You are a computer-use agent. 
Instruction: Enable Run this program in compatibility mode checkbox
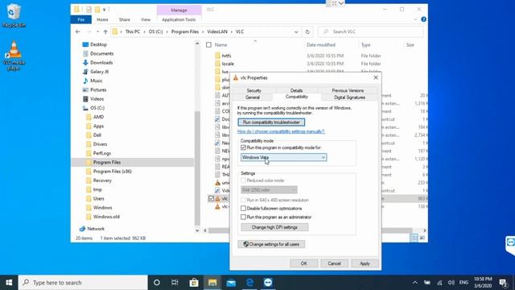[x=243, y=147]
